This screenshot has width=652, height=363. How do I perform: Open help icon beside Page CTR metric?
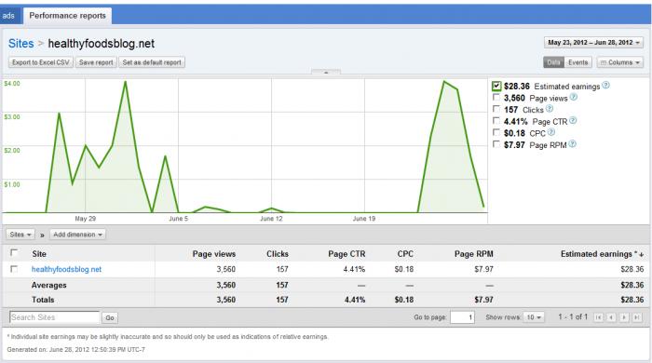tap(573, 121)
